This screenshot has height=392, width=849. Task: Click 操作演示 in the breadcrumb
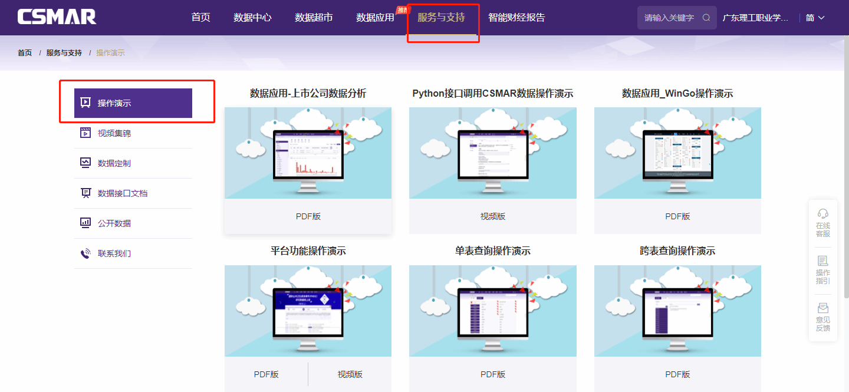(110, 53)
